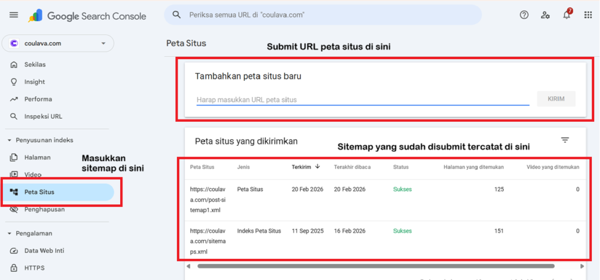
Task: Click the horizontal table scrollbar
Action: [x=376, y=266]
